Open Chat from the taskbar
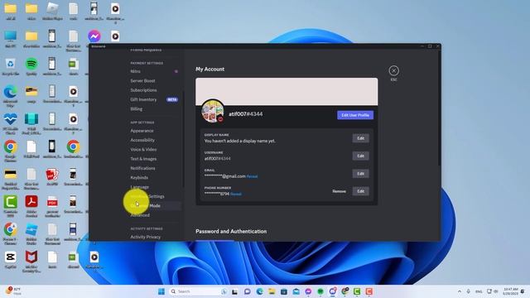530x298 pixels. 247,291
